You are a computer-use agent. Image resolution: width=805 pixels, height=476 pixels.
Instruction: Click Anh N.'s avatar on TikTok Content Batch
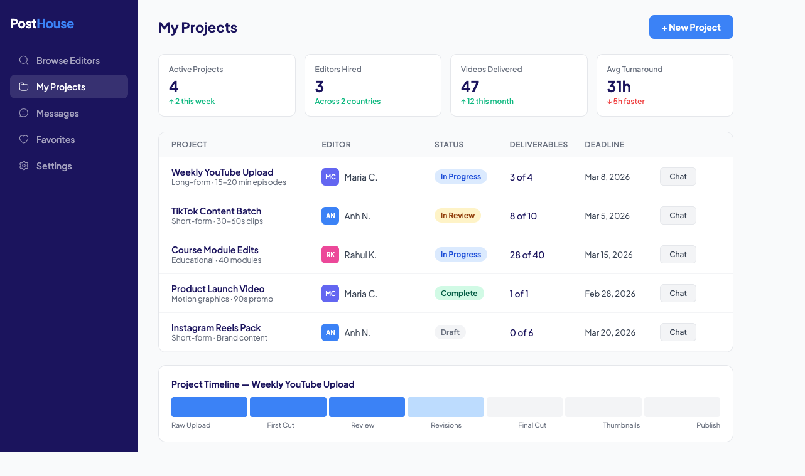[x=330, y=216]
